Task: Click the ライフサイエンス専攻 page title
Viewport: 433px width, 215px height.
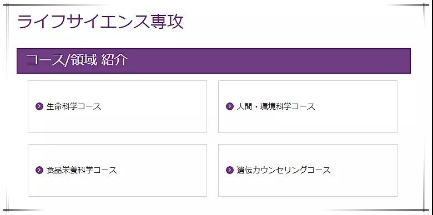Action: click(x=100, y=22)
